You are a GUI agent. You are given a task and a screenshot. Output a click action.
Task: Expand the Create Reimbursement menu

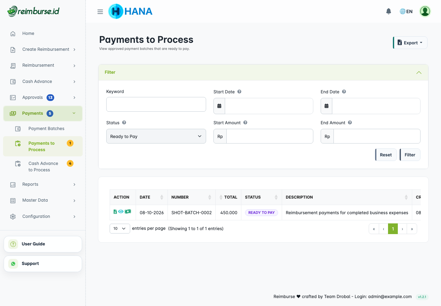(43, 49)
